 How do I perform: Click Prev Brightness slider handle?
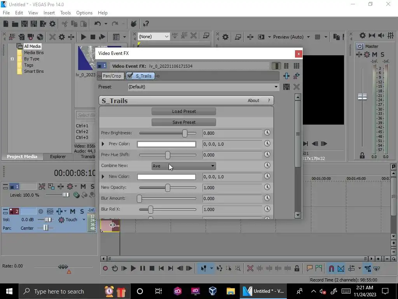[x=185, y=133]
